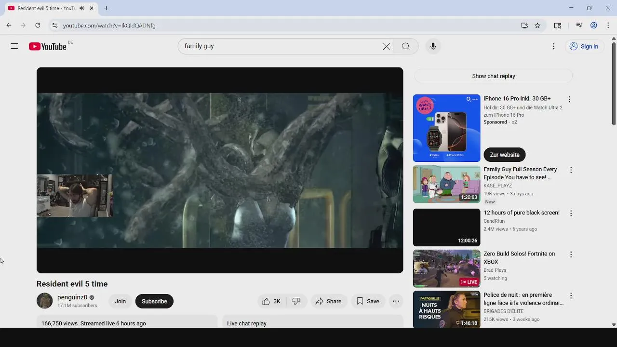Screen dimensions: 617x347
Task: Click the live Fortnite video thumbnail
Action: [447, 268]
